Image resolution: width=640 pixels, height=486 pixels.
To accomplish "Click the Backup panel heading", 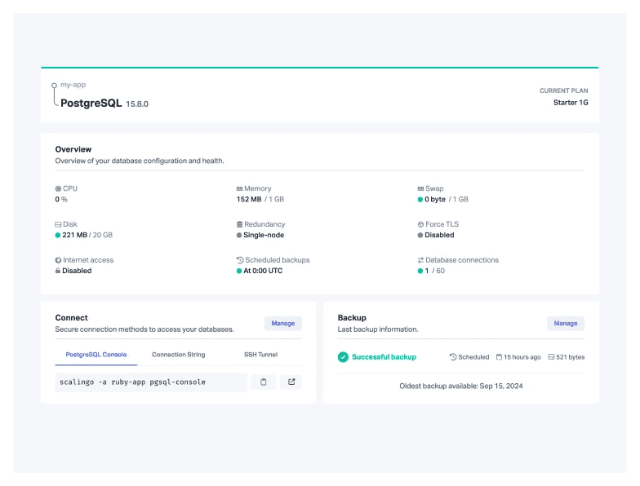I will [352, 318].
